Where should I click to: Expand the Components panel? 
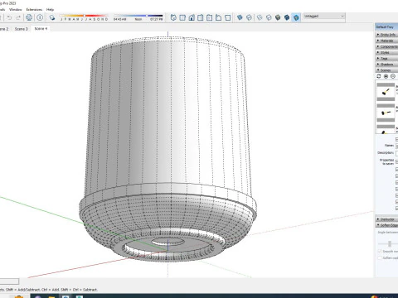386,46
